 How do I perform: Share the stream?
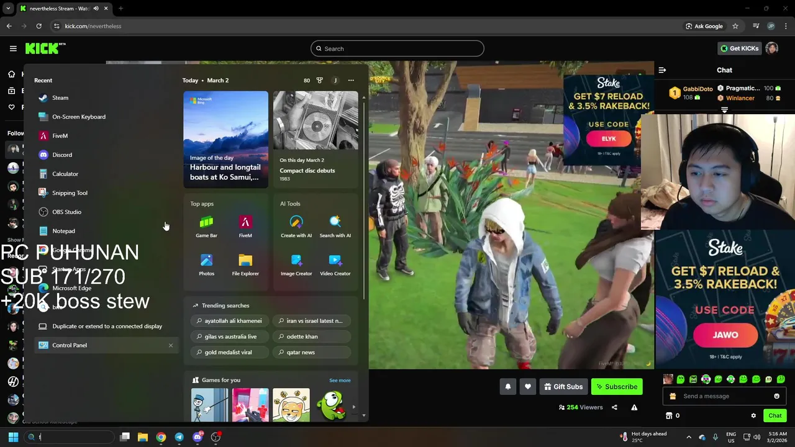[614, 407]
